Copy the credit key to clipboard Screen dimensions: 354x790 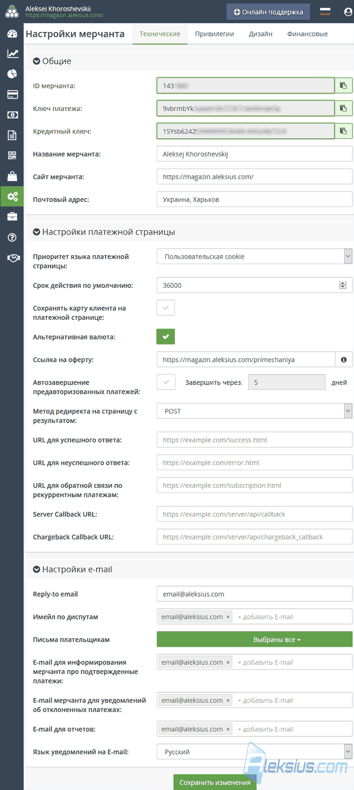pos(344,131)
